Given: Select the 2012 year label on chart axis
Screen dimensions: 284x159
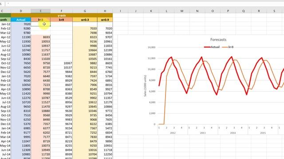Looking at the screenshot, I should point(173,133).
